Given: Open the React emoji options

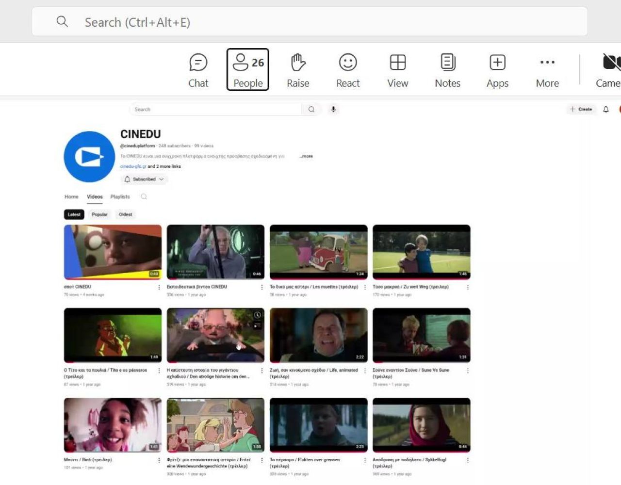Looking at the screenshot, I should pos(348,70).
